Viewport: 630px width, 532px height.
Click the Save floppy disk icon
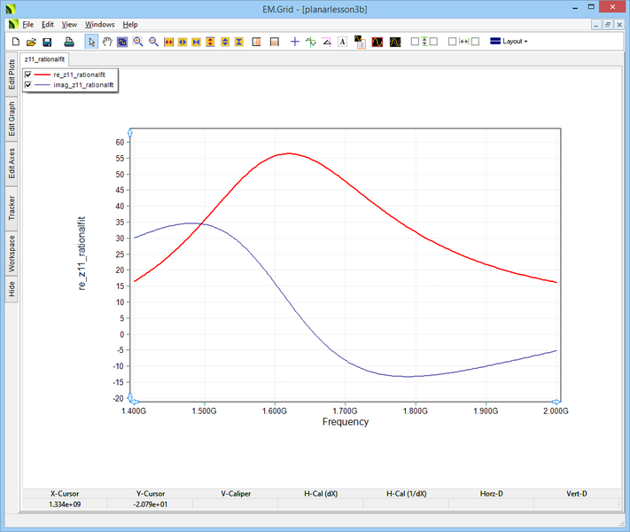(x=47, y=42)
